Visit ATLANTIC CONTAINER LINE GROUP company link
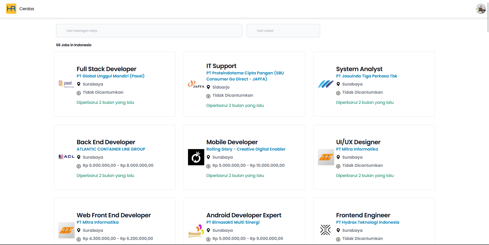This screenshot has height=245, width=489. (111, 149)
